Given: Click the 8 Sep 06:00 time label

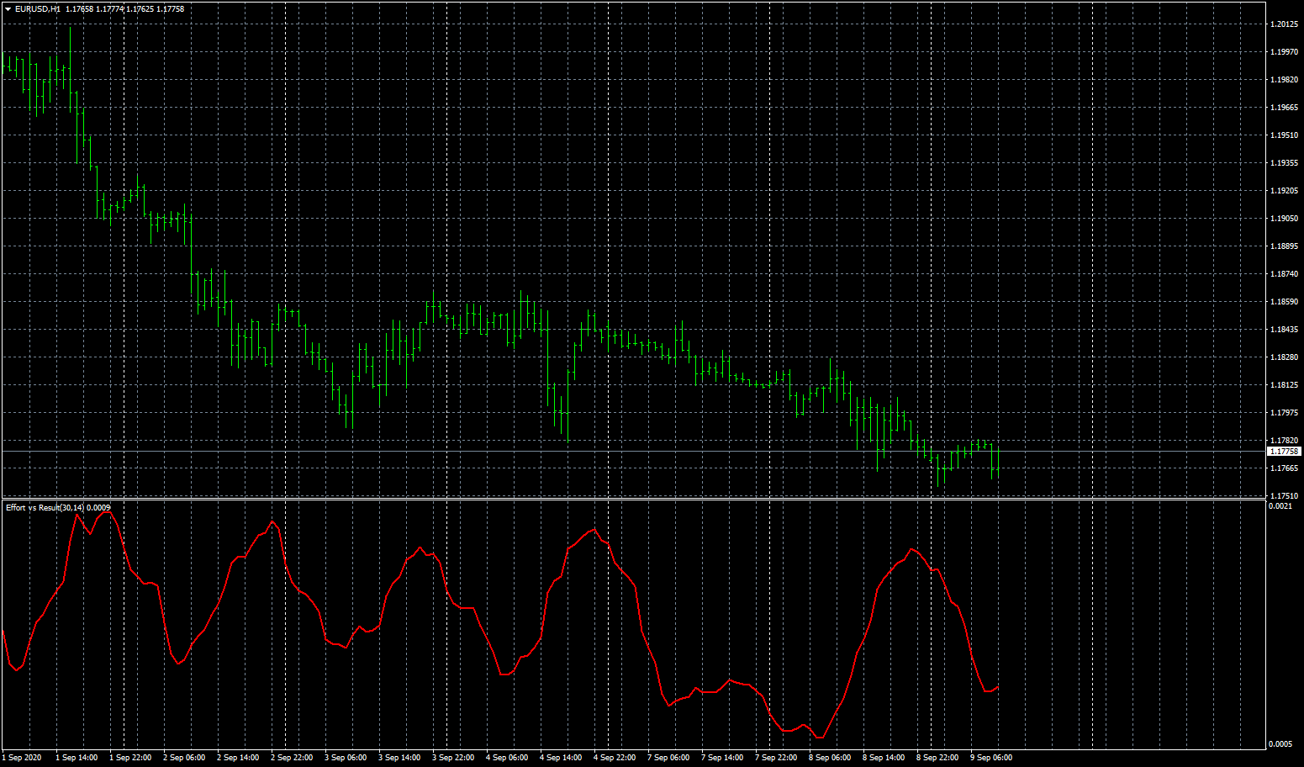Looking at the screenshot, I should 830,758.
